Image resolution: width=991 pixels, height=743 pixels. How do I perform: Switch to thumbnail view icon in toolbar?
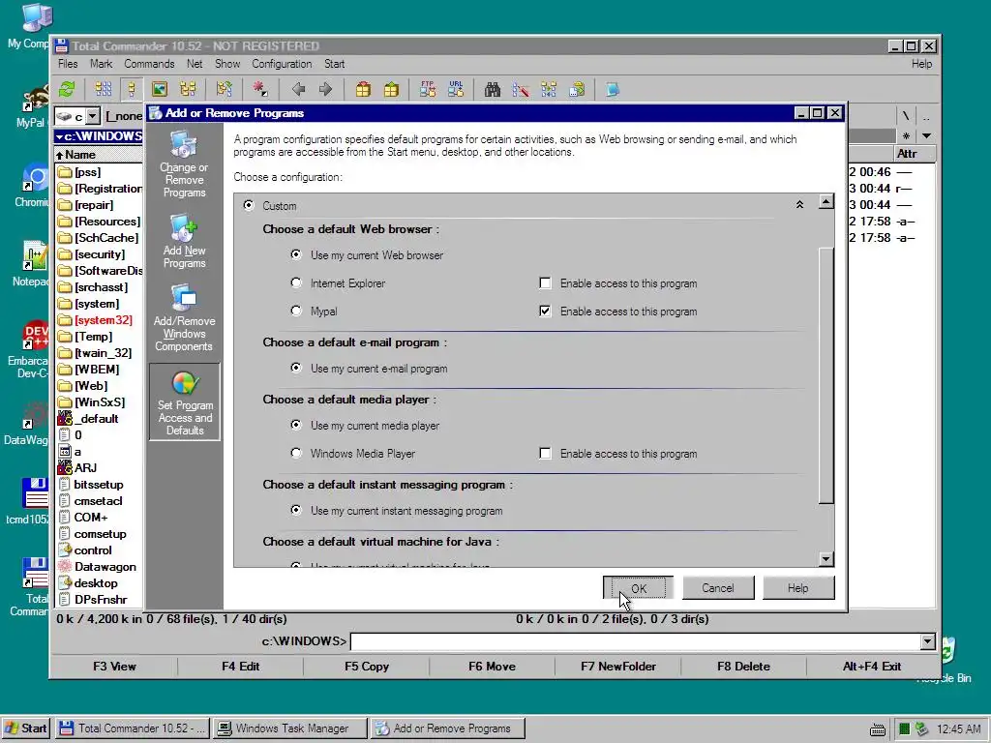pos(160,89)
